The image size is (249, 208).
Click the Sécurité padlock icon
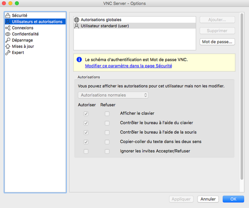[x=8, y=15]
